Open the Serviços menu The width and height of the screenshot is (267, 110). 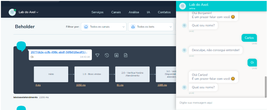(97, 12)
